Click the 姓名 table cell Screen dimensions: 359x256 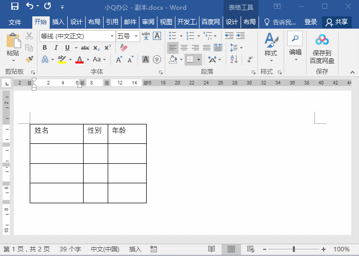point(56,134)
